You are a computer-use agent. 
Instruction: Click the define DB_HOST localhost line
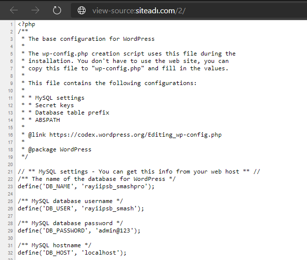72,253
